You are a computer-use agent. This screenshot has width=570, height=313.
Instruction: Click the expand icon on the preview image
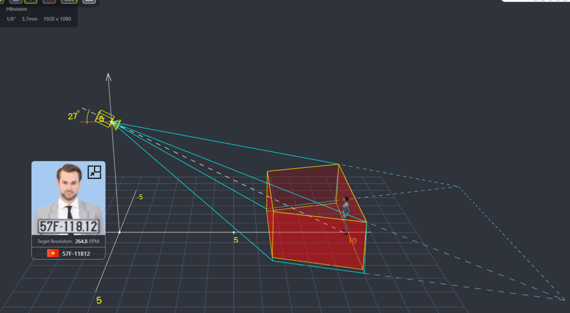(x=94, y=172)
